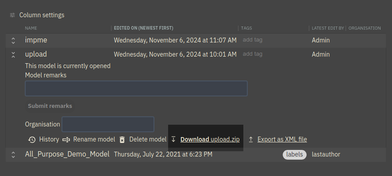Add tag to upload model

tap(253, 54)
